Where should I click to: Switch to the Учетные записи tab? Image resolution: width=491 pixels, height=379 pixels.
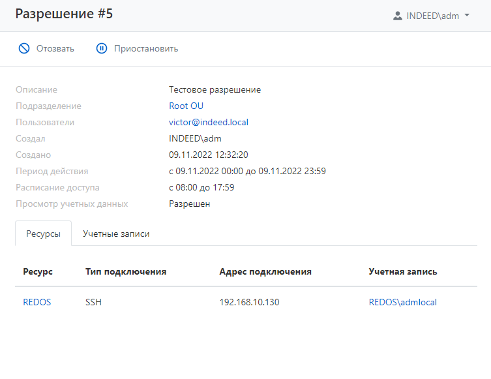(116, 234)
